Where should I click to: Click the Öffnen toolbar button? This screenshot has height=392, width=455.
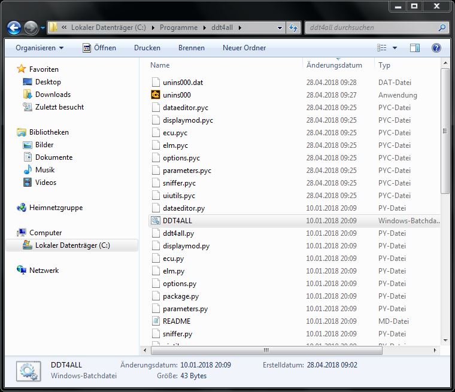99,48
